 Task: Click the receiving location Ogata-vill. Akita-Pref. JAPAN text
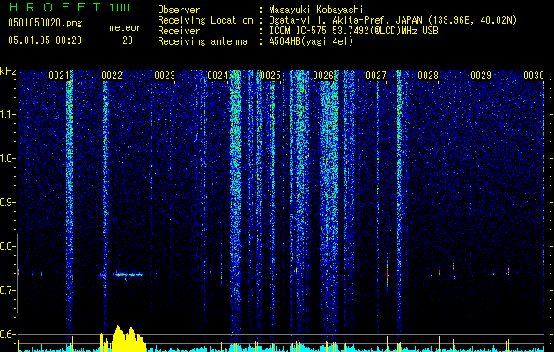[393, 20]
